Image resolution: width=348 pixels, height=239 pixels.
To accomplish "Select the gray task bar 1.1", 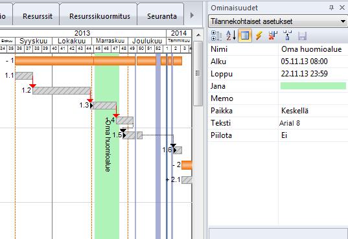I will [x=24, y=76].
